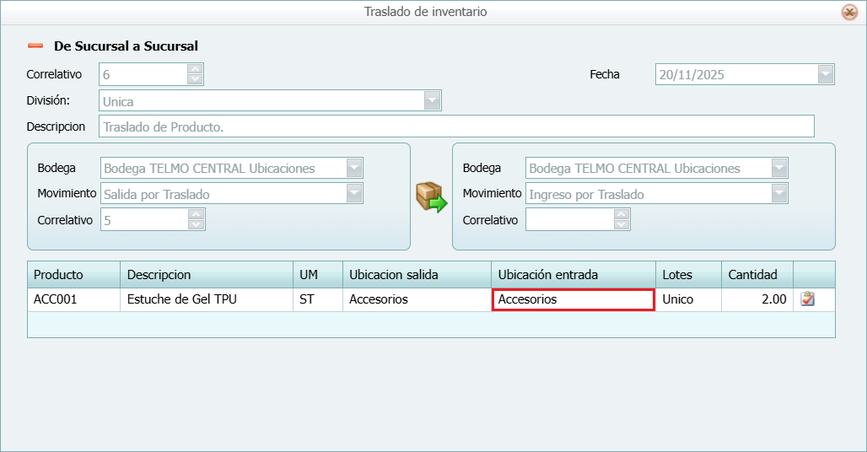Open the Ingreso por Traslado movement dropdown

(x=779, y=194)
